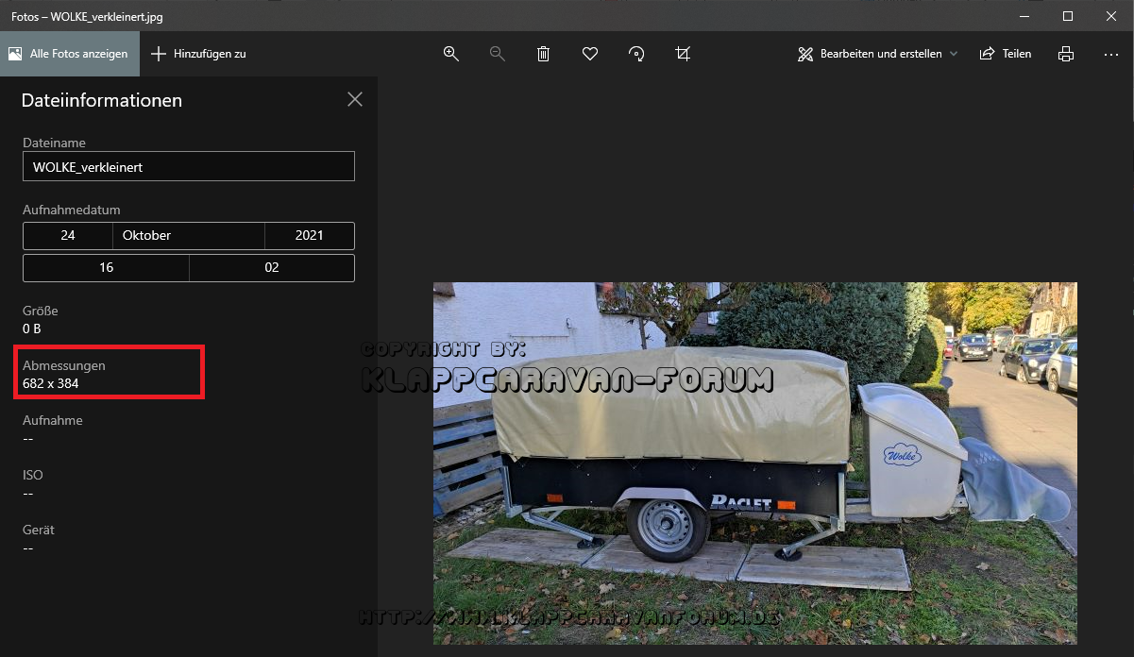The height and width of the screenshot is (657, 1134).
Task: Add photo to favorites with heart icon
Action: 590,54
